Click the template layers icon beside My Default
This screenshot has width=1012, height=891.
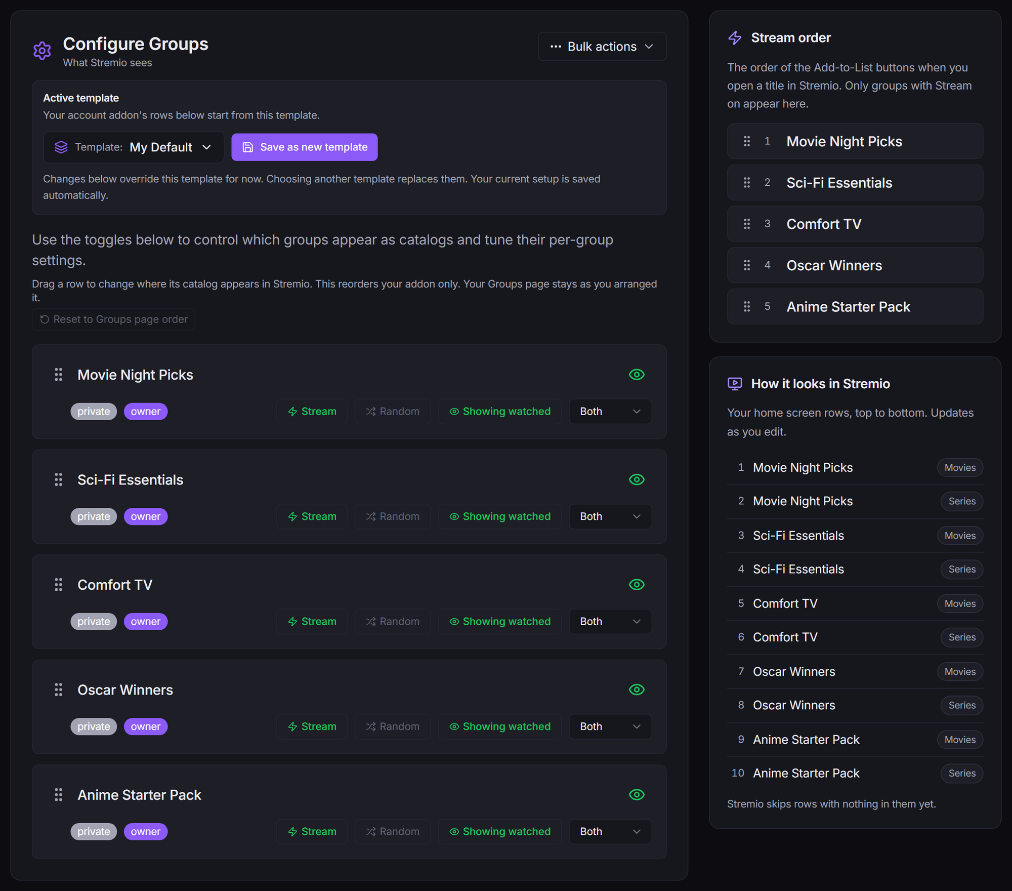[x=61, y=147]
